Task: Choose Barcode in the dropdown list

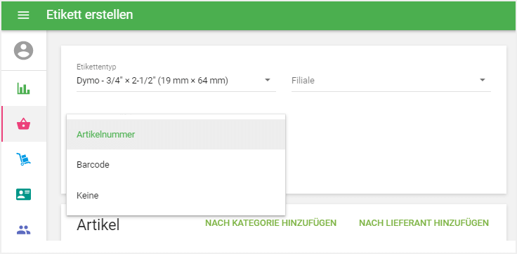Action: (176, 165)
